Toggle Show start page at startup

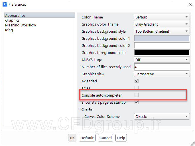click(x=137, y=102)
